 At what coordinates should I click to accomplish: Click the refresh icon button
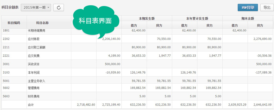click(58, 8)
